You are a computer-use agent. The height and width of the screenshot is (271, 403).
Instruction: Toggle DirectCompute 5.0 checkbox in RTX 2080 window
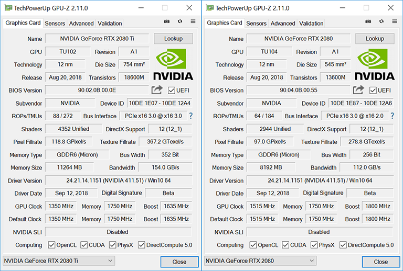[x=343, y=245]
